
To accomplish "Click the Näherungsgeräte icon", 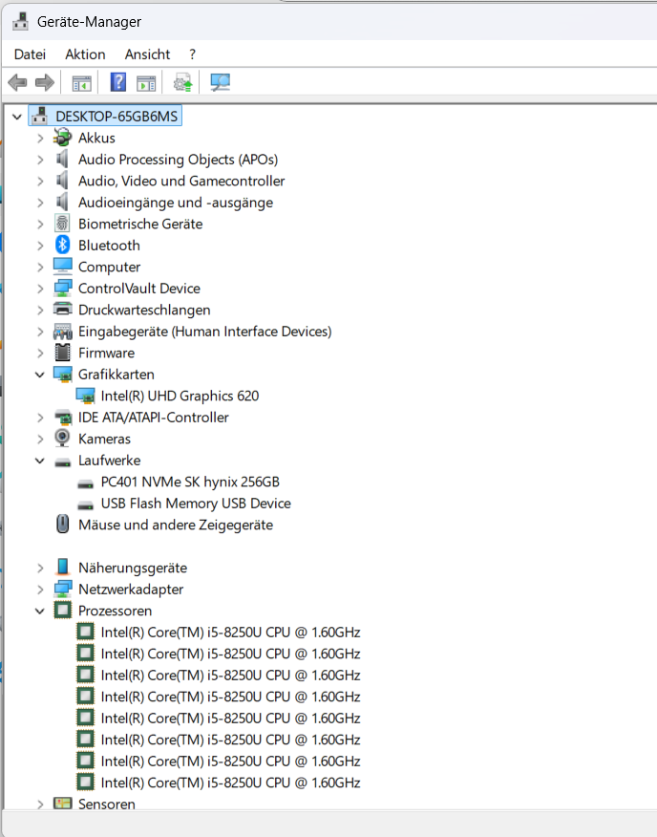I will click(62, 567).
